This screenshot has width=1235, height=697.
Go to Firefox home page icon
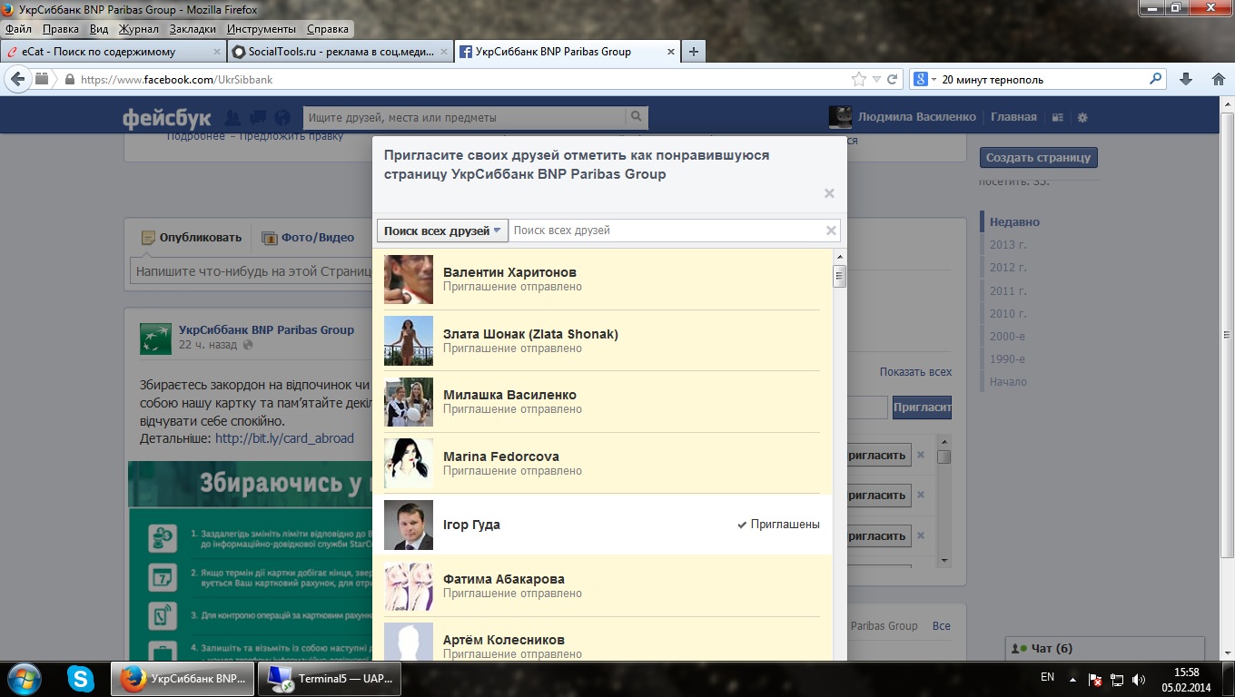[x=1219, y=79]
